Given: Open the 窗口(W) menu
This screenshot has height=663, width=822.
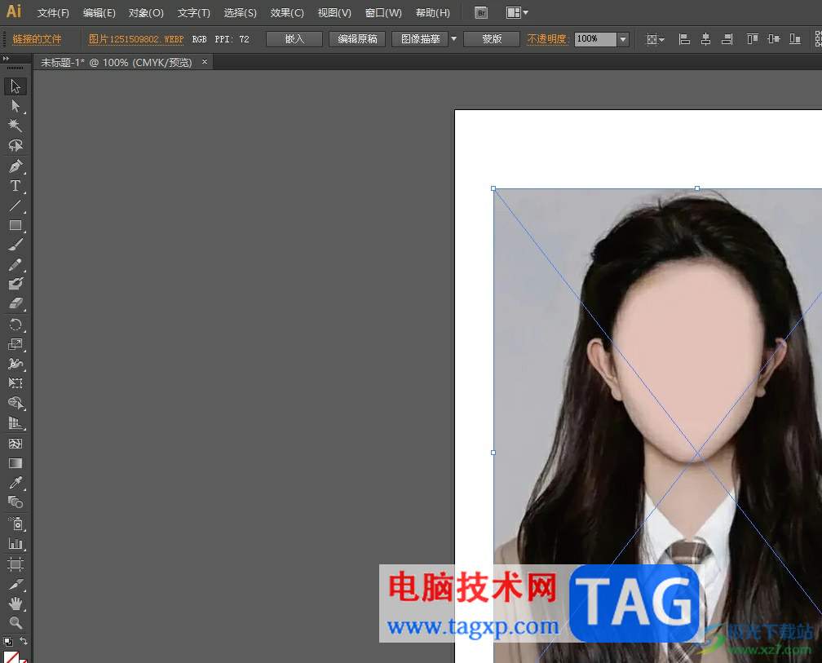Looking at the screenshot, I should pos(383,12).
